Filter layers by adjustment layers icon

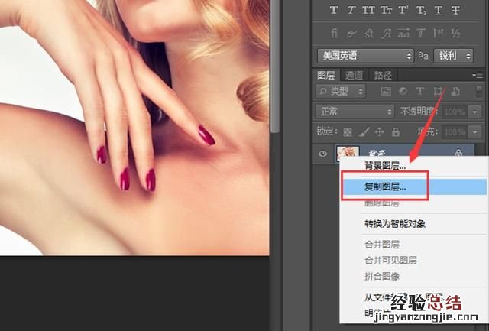click(403, 91)
